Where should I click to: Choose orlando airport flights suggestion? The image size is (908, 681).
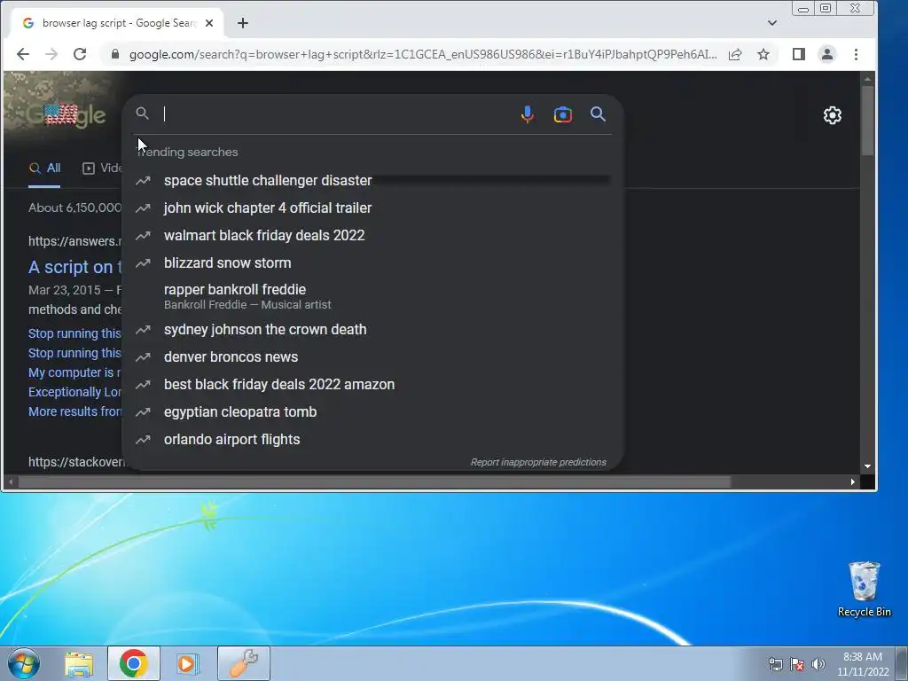pos(372,440)
